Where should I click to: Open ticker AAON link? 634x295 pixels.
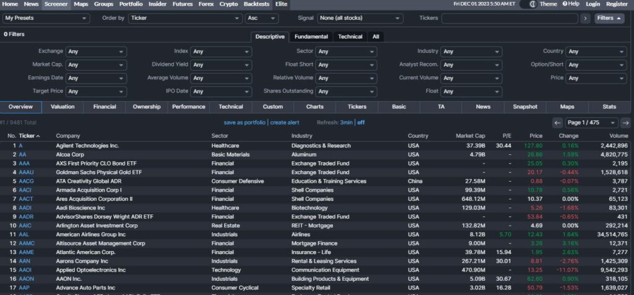pyautogui.click(x=26, y=280)
